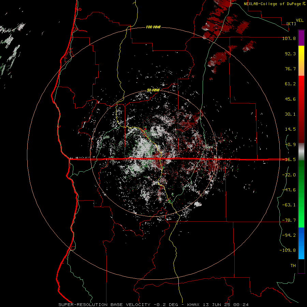The image size is (307, 307).
Task: Click the -78.7 velocity scale value
Action: [x=289, y=220]
